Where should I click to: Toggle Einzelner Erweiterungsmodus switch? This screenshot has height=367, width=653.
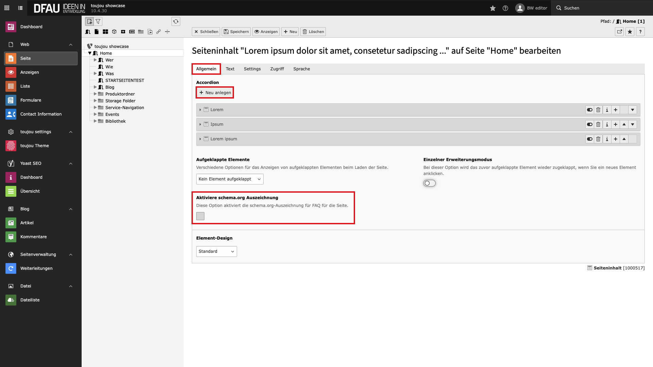coord(429,183)
